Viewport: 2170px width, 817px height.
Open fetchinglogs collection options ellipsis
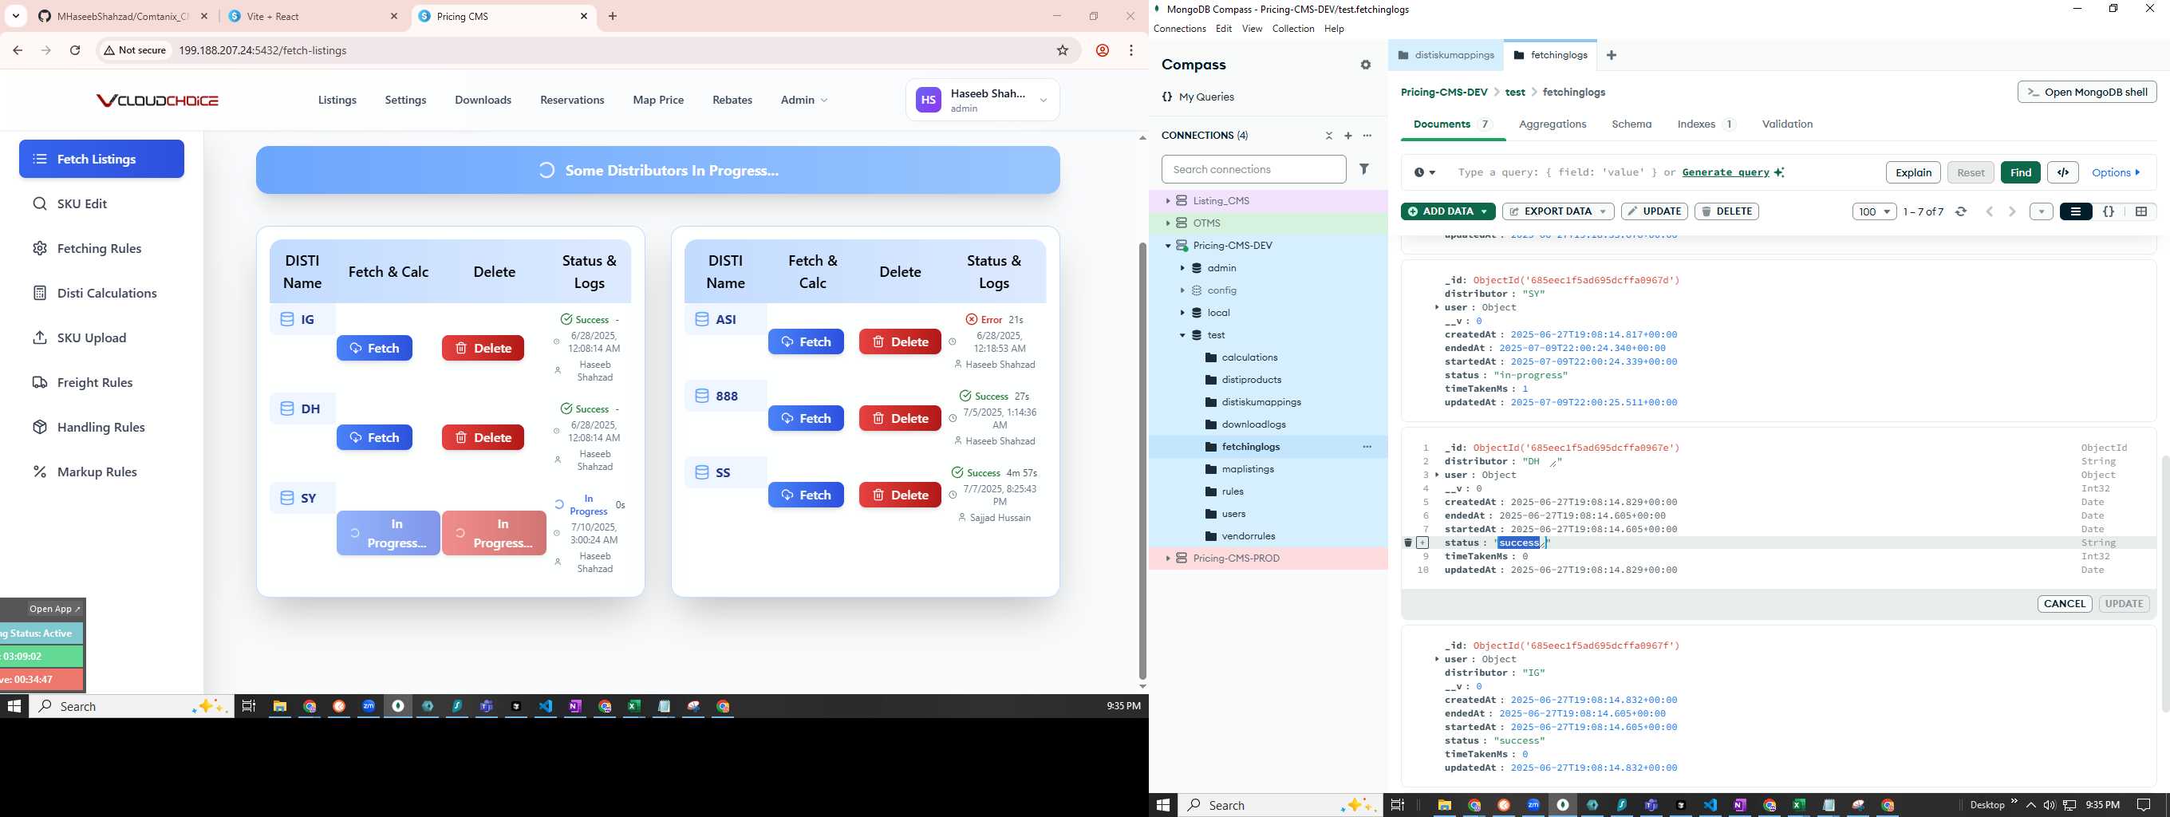point(1367,448)
